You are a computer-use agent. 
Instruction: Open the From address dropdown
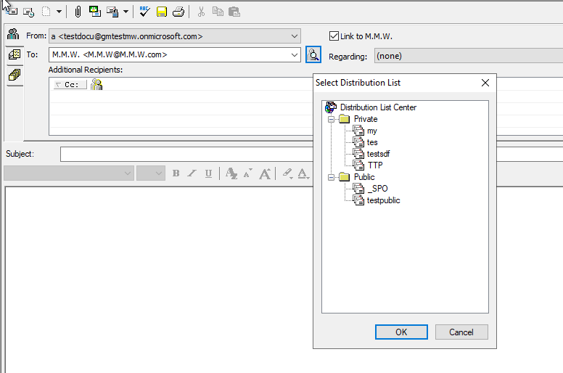[295, 36]
